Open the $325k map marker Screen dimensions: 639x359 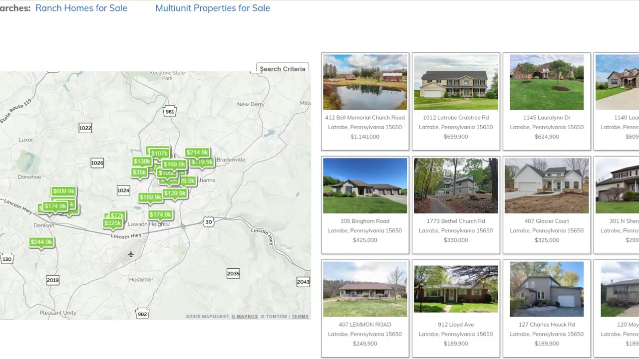coord(113,223)
